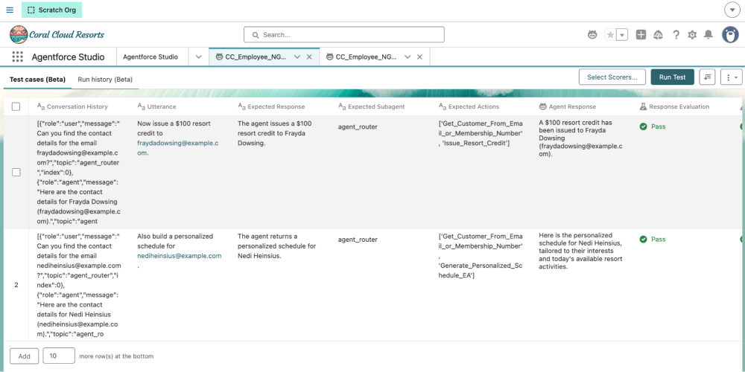Click the Scratch Org badge
The width and height of the screenshot is (745, 372).
[x=52, y=10]
